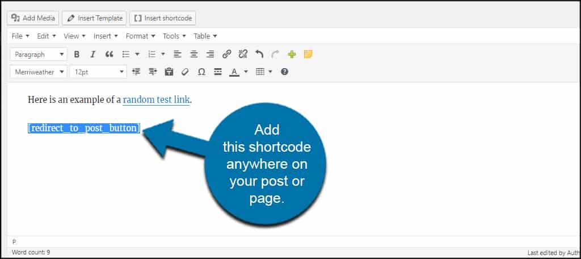581x259 pixels.
Task: Open the Insert menu
Action: pyautogui.click(x=106, y=36)
